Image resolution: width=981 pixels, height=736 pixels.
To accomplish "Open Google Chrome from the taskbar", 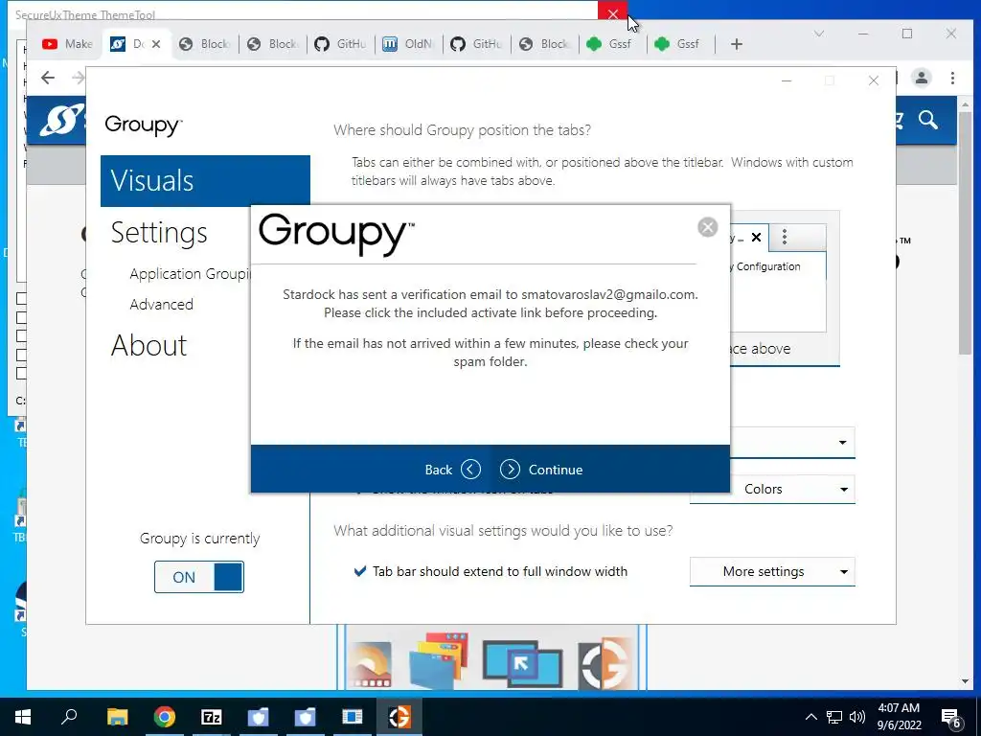I will click(164, 717).
